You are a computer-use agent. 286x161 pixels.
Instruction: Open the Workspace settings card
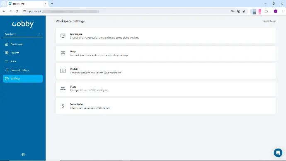[x=166, y=36]
